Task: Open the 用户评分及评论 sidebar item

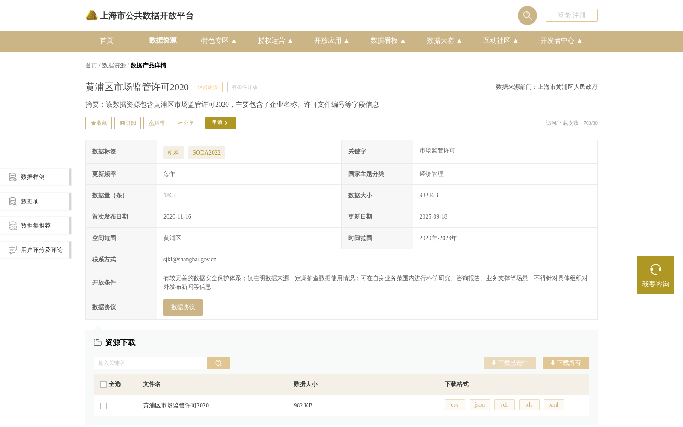Action: point(35,250)
